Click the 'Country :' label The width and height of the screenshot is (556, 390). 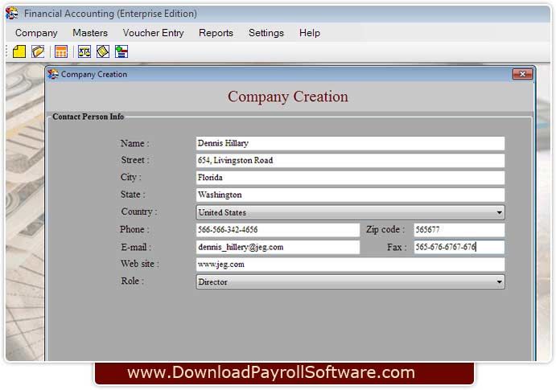click(x=139, y=211)
